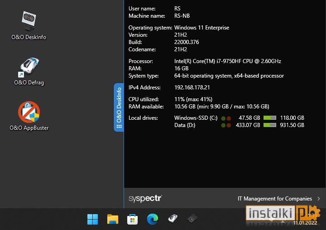Click the 64-bit operating system text
This screenshot has width=326, height=230.
point(229,76)
